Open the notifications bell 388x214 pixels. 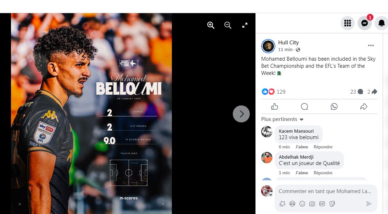(381, 23)
